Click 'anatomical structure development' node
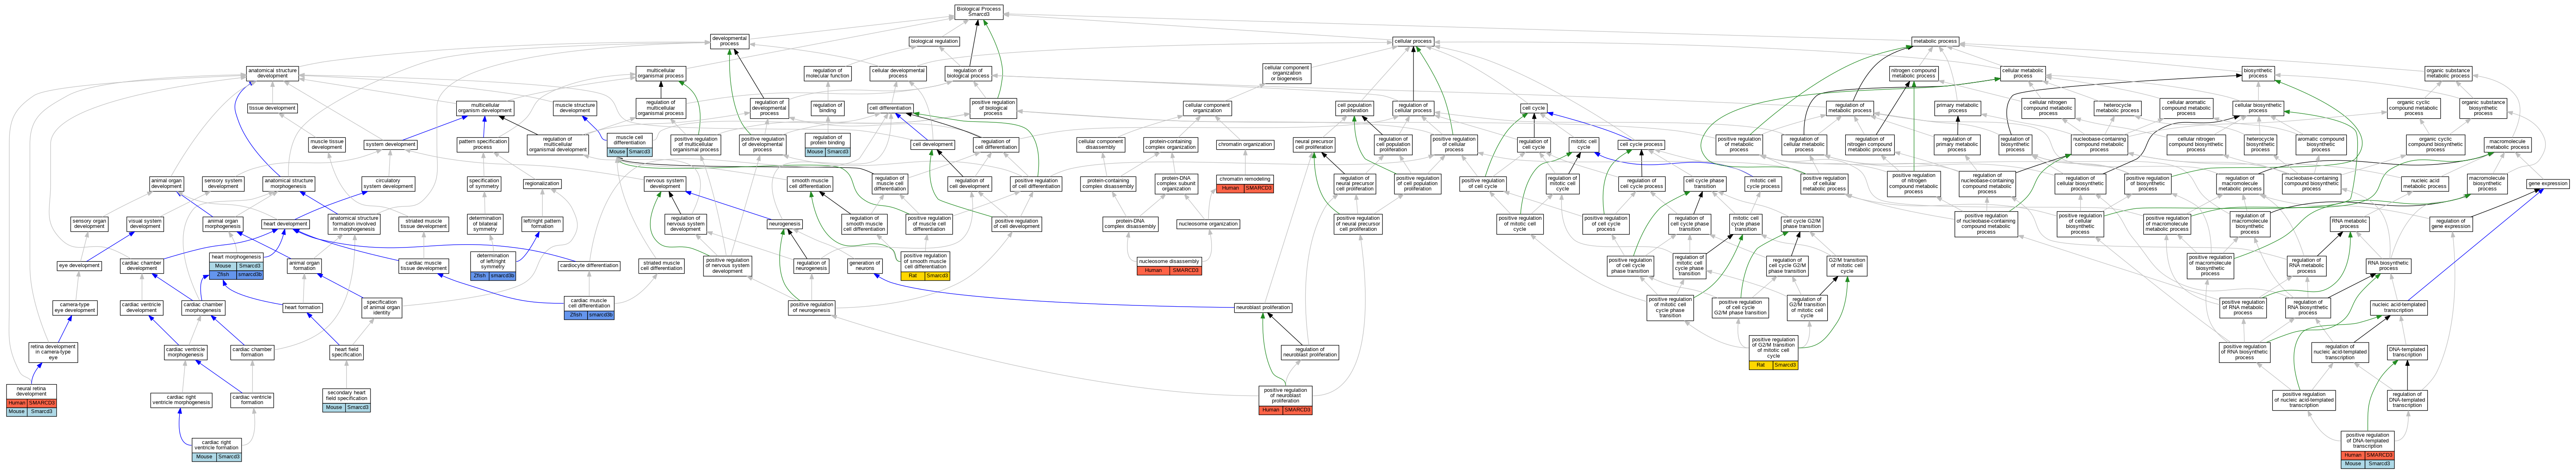The width and height of the screenshot is (2576, 473). tap(272, 73)
